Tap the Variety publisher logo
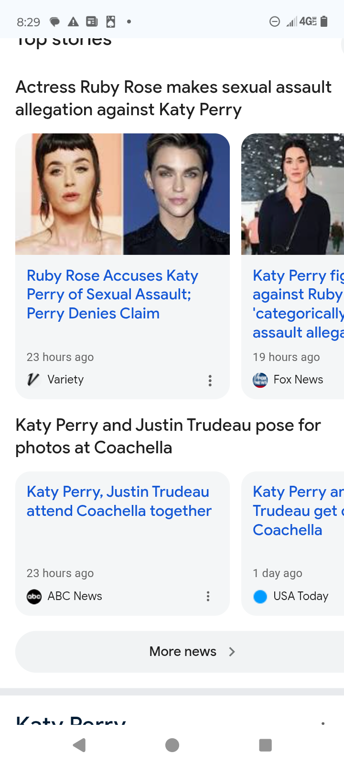 point(33,380)
